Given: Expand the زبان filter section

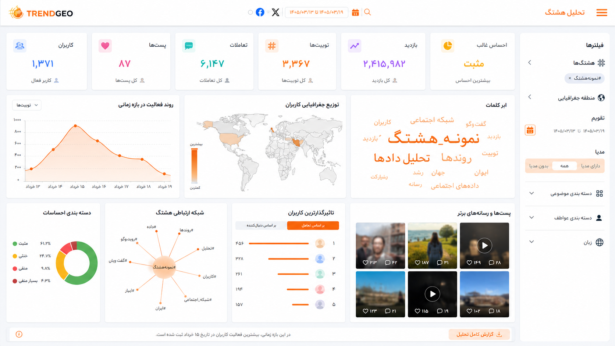Looking at the screenshot, I should (x=532, y=242).
